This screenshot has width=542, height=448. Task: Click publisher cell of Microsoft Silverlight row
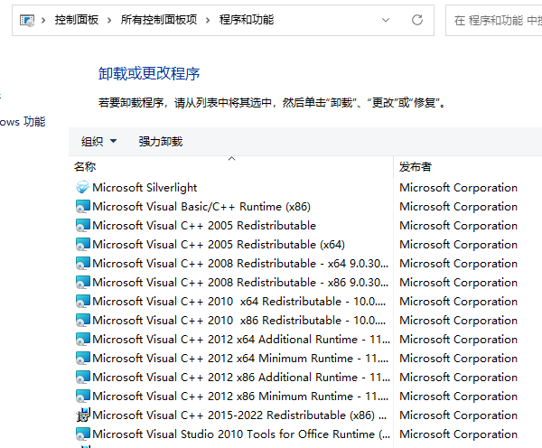(x=458, y=187)
